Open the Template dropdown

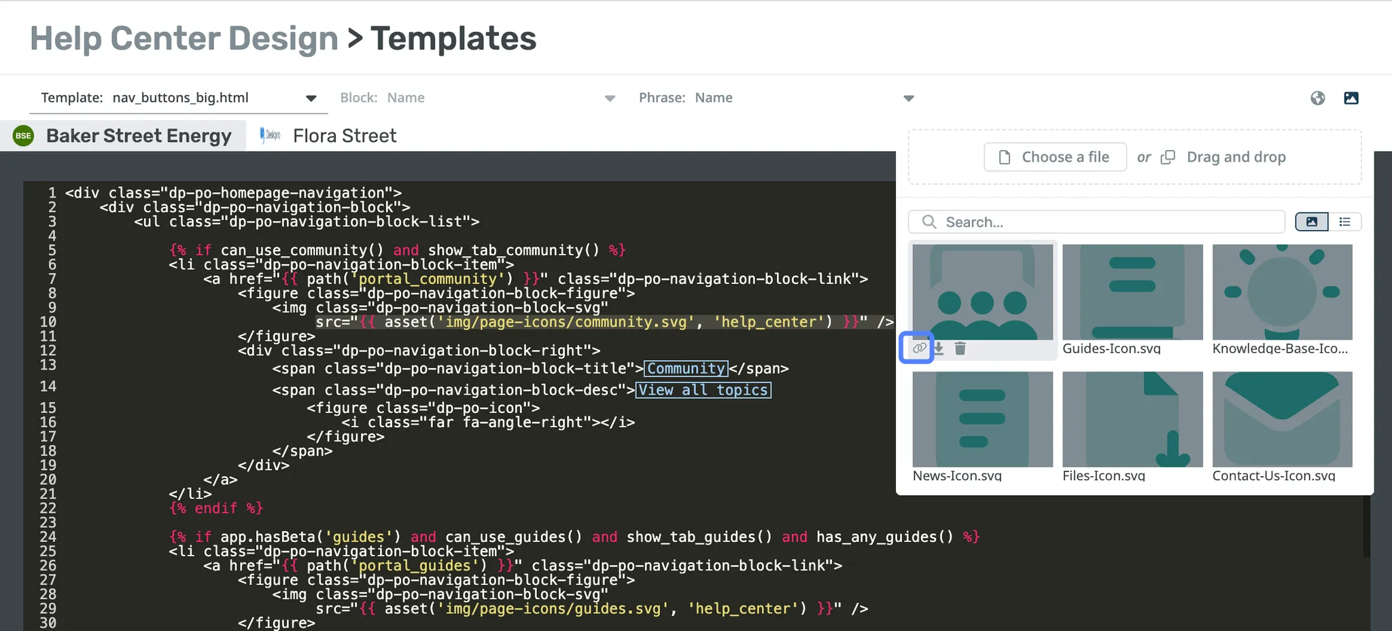pos(311,98)
